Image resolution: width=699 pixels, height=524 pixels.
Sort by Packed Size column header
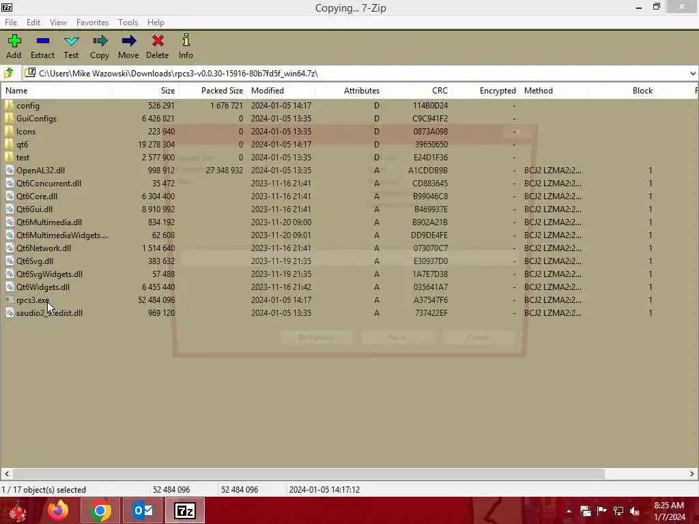(213, 91)
